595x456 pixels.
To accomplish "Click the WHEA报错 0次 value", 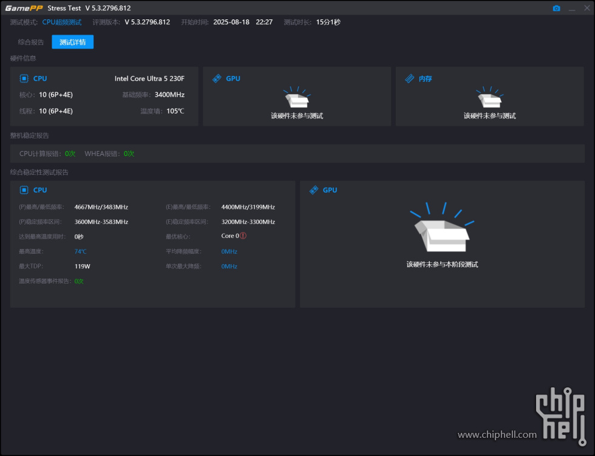I will [129, 154].
